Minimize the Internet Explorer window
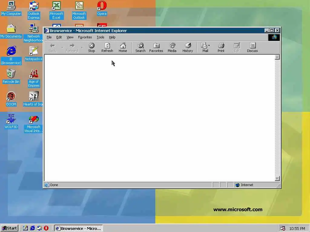 click(x=267, y=31)
